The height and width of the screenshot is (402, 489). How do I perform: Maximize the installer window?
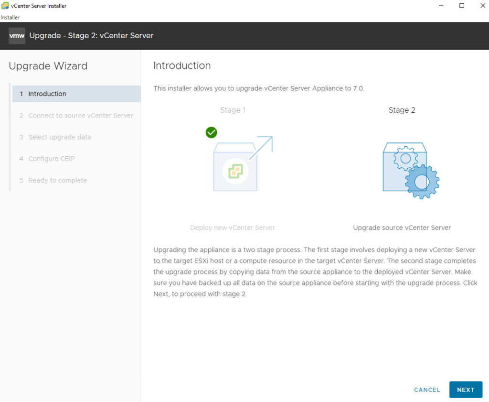[x=462, y=6]
